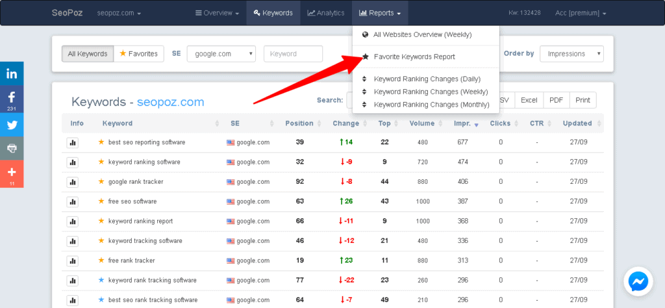Viewport: 665px width, 308px height.
Task: Select All Websites Overview (Weekly) report
Action: 422,35
